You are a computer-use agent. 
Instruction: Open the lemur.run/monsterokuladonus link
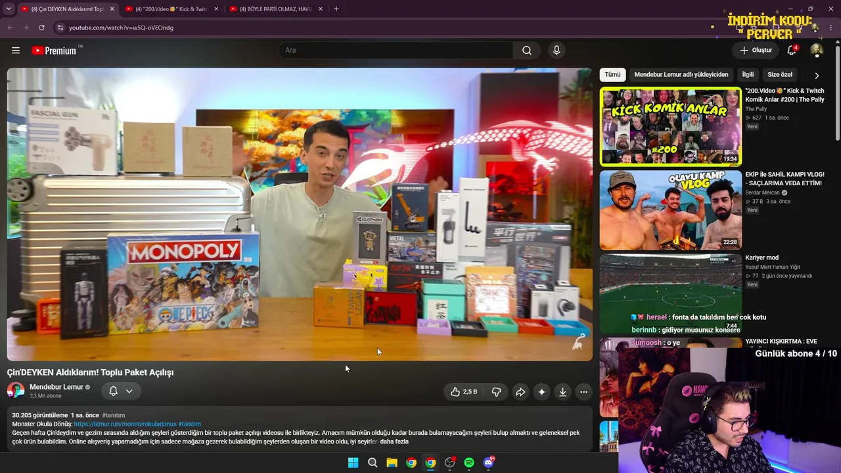(x=125, y=424)
